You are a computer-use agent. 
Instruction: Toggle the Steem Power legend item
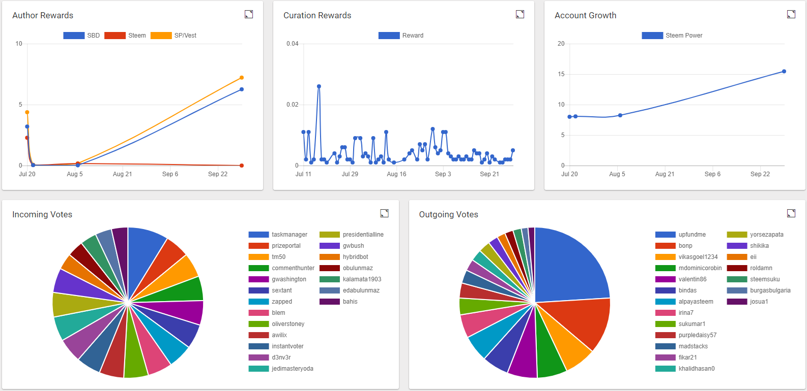(672, 36)
